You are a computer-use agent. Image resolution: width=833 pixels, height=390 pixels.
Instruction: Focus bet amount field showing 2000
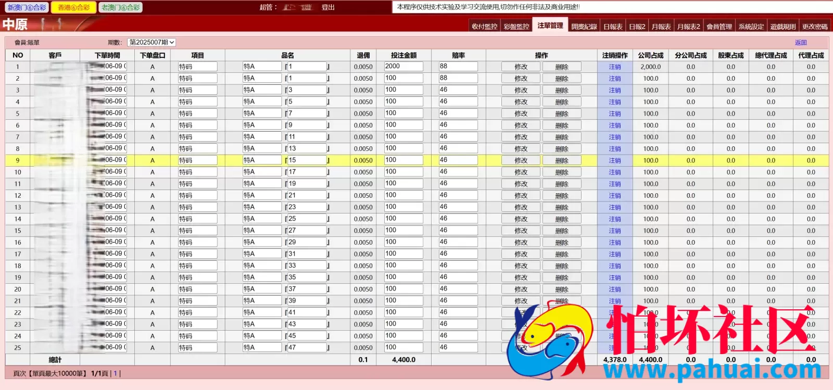pos(403,66)
